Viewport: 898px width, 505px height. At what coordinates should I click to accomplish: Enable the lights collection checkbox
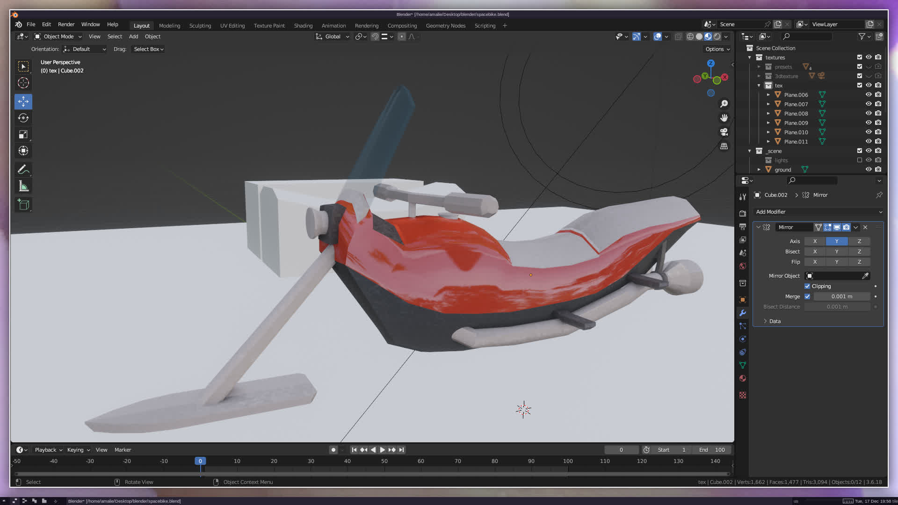pos(859,160)
